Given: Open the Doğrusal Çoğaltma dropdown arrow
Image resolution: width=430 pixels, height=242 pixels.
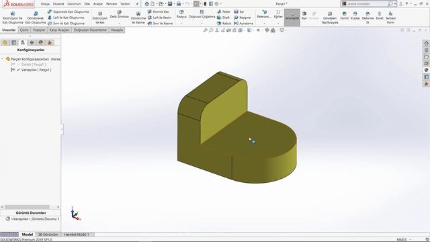Looking at the screenshot, I should (x=202, y=24).
